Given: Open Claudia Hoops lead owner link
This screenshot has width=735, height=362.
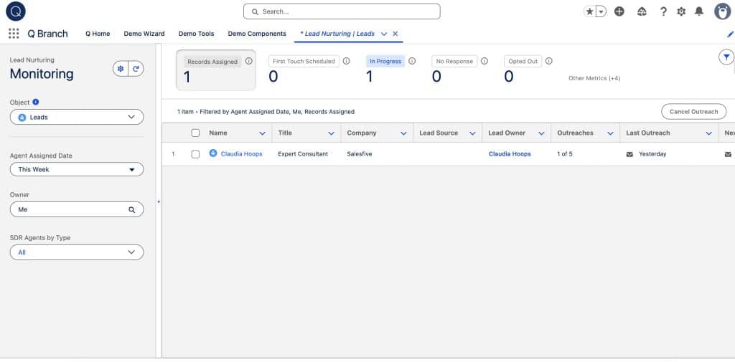Looking at the screenshot, I should pos(510,154).
